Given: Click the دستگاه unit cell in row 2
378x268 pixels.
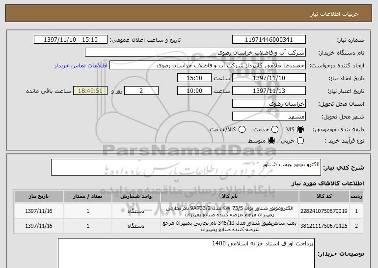Looking at the screenshot, I should point(136,226).
